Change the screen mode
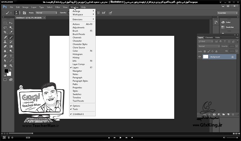241x141 pixels. (11, 80)
